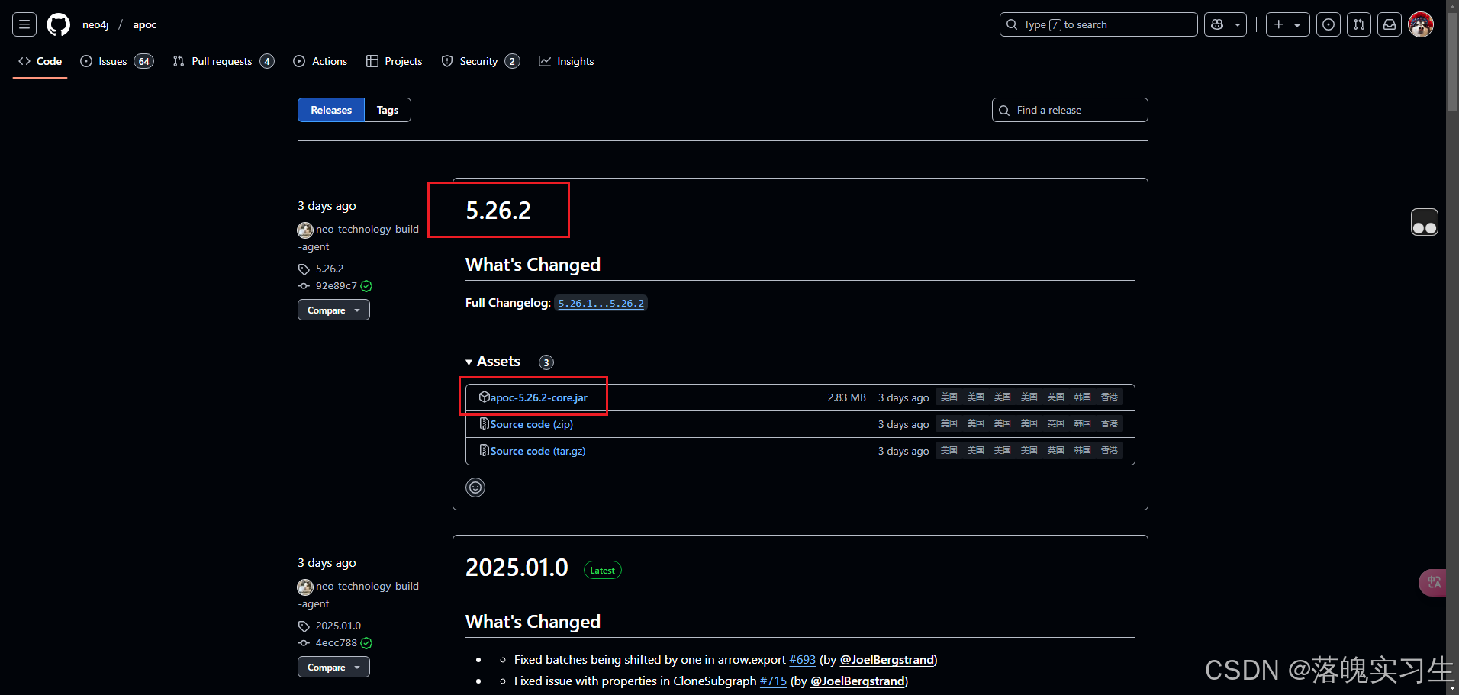Click the 2.83 MB file size text
Viewport: 1459px width, 695px height.
tap(846, 397)
